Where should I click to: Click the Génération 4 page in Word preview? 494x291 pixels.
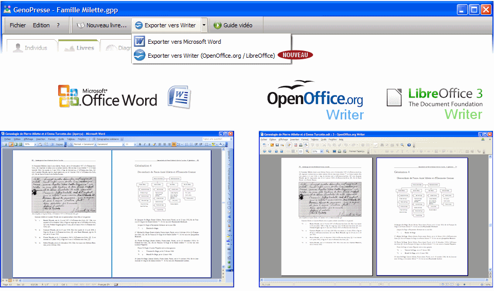[161, 213]
